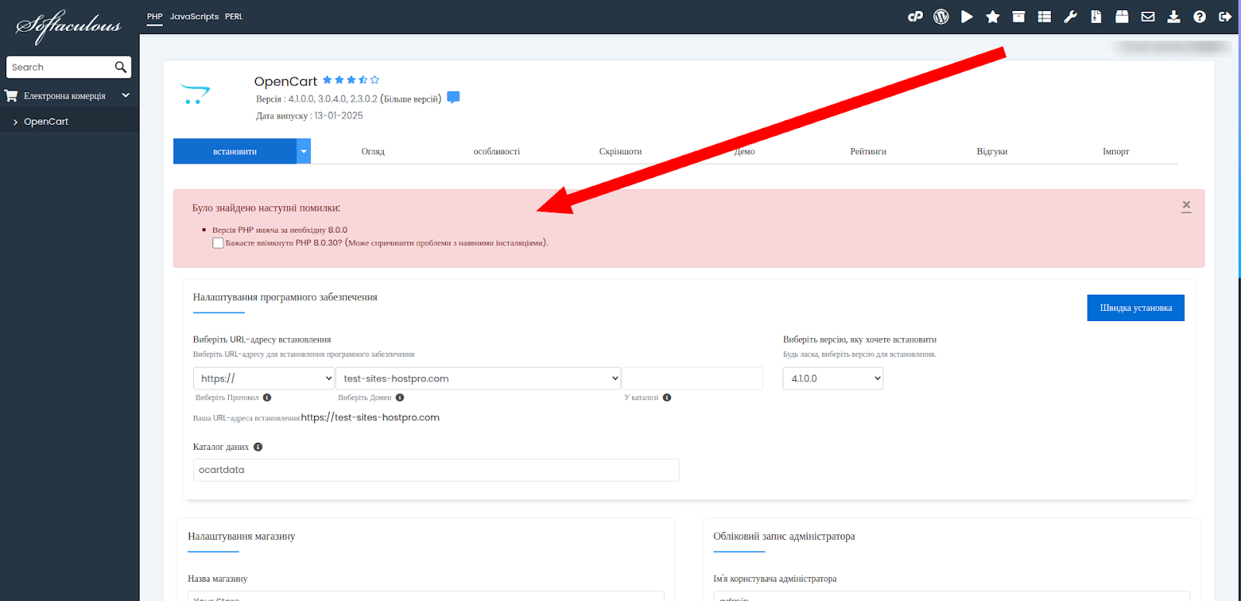The width and height of the screenshot is (1241, 601).
Task: Collapse the Електронна комерція category chevron
Action: click(x=126, y=95)
